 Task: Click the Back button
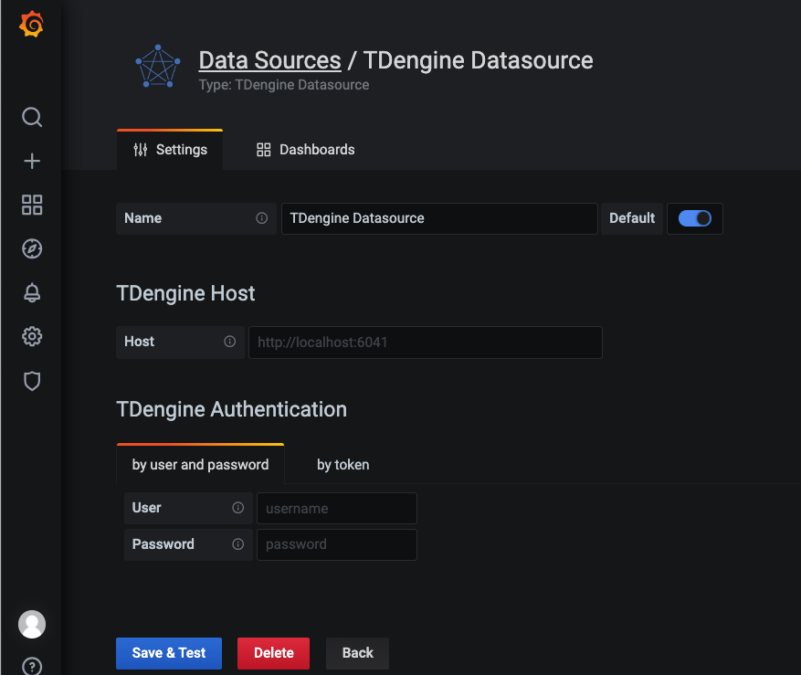[x=358, y=653]
